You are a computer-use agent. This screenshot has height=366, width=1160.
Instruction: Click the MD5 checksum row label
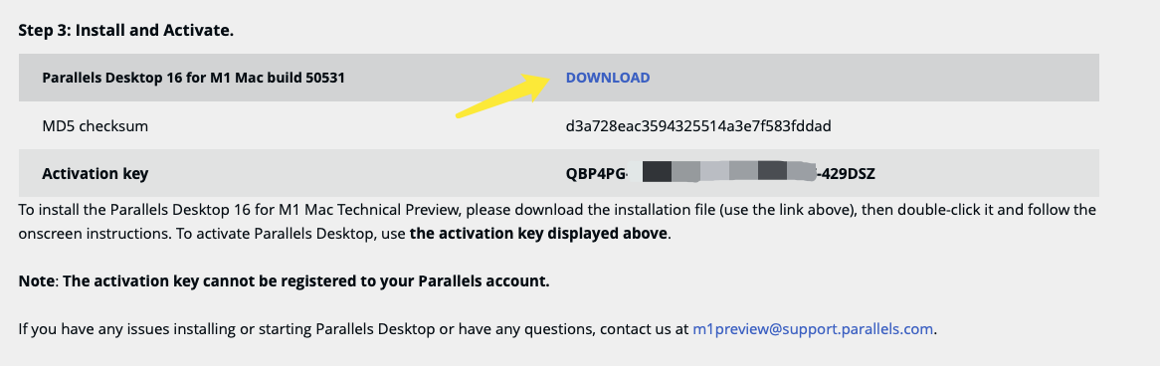pyautogui.click(x=95, y=125)
